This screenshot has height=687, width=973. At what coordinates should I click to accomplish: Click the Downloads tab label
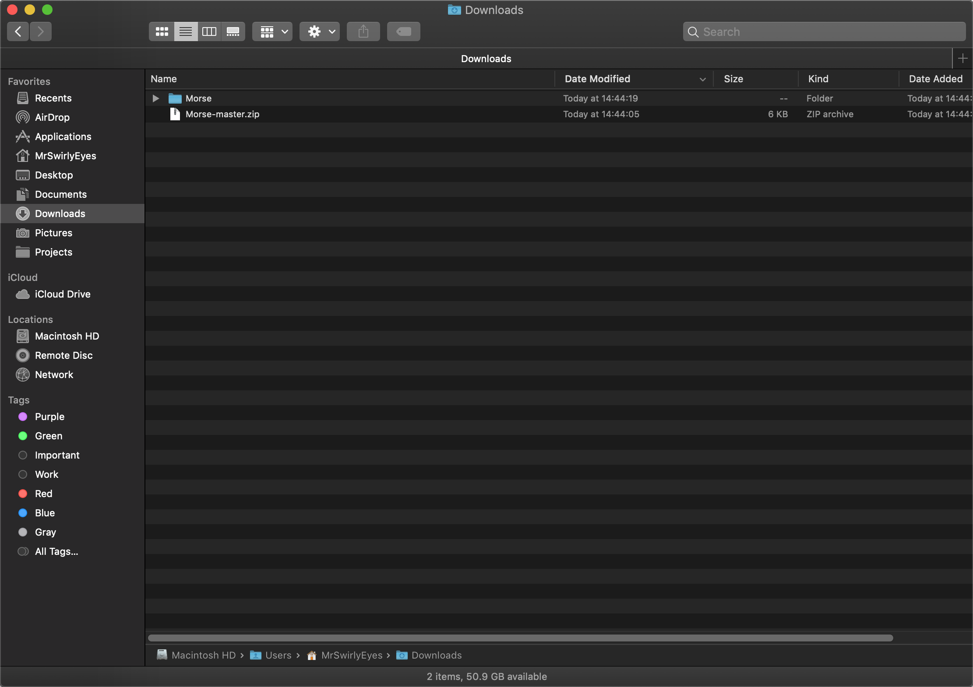click(x=486, y=59)
